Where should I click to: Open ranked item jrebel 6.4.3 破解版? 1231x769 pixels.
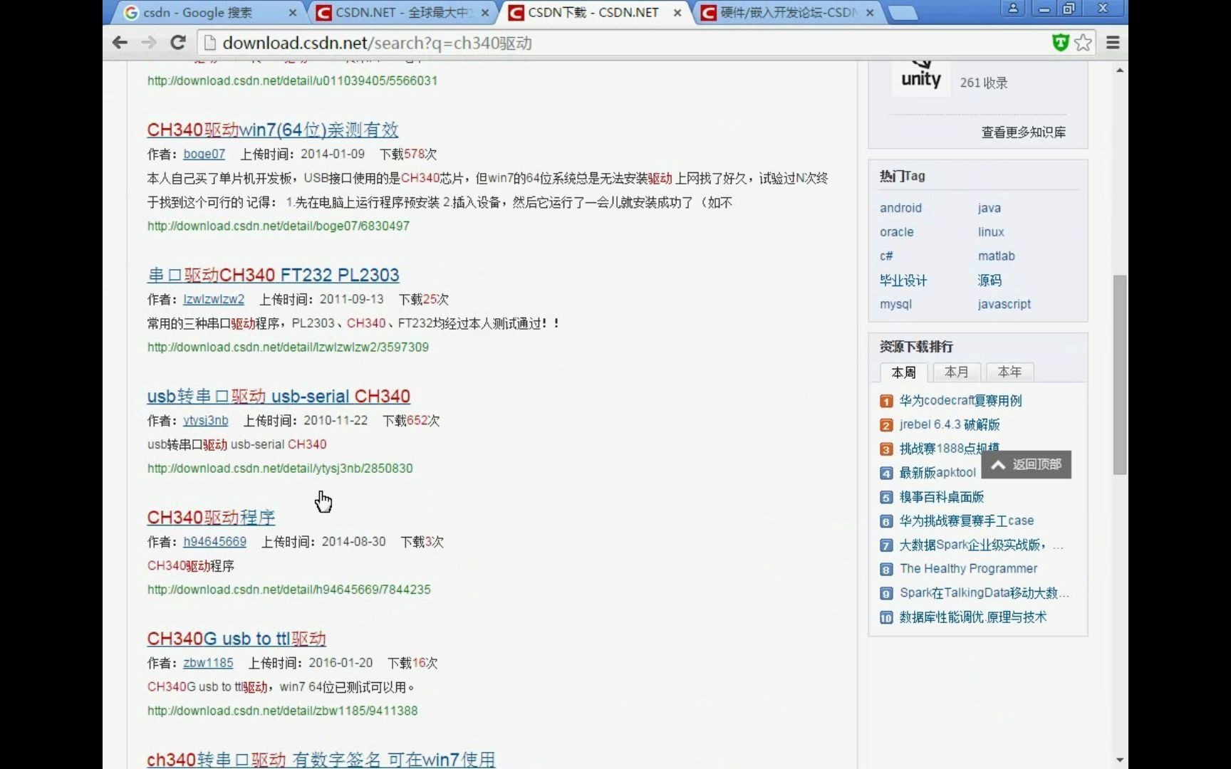950,424
